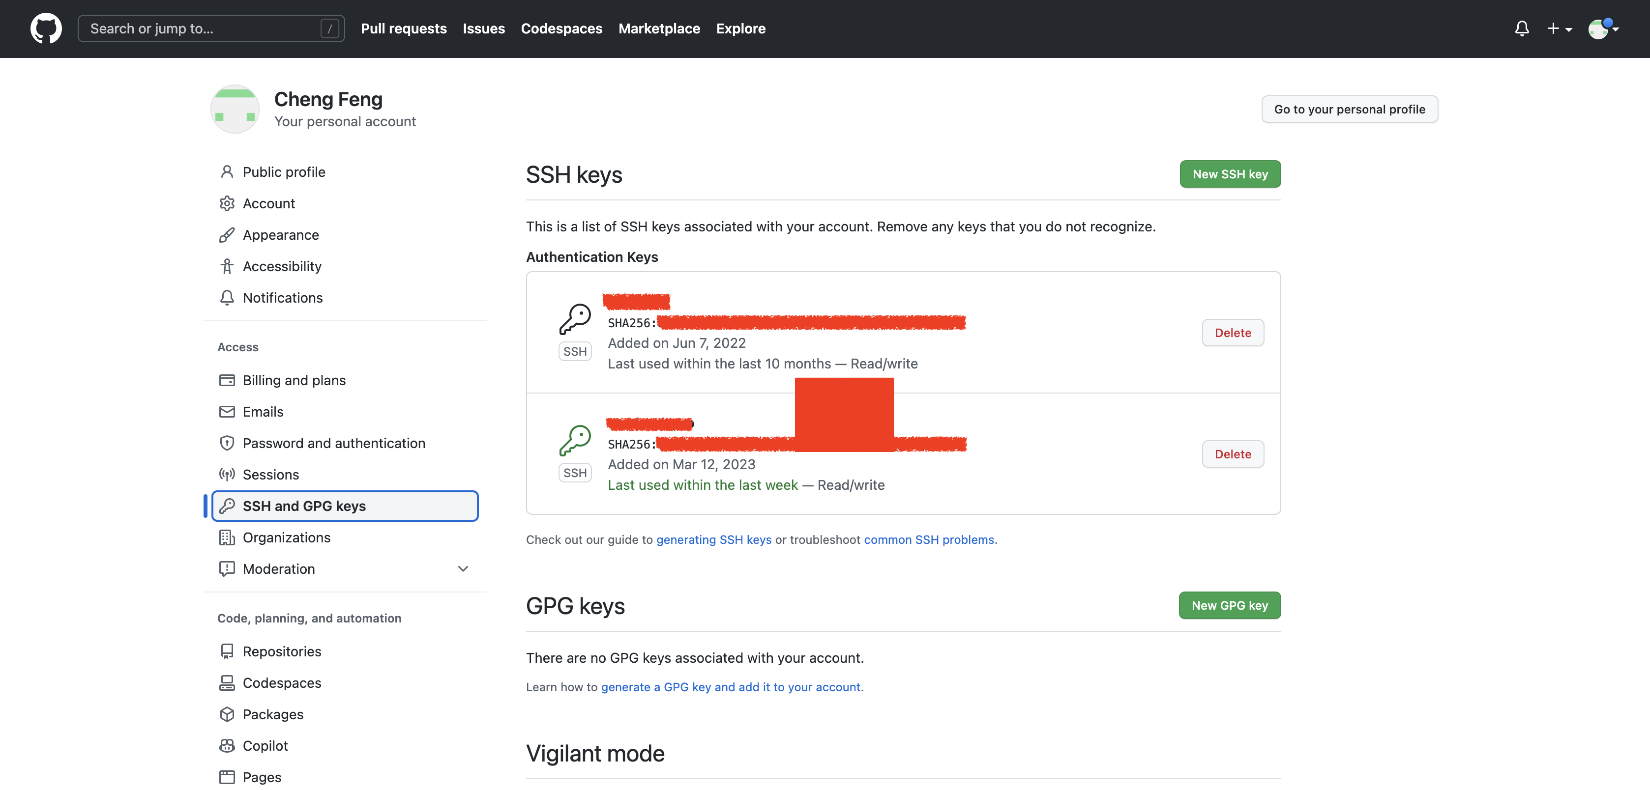Viewport: 1650px width, 790px height.
Task: Click the Password shield lock icon
Action: 227,443
